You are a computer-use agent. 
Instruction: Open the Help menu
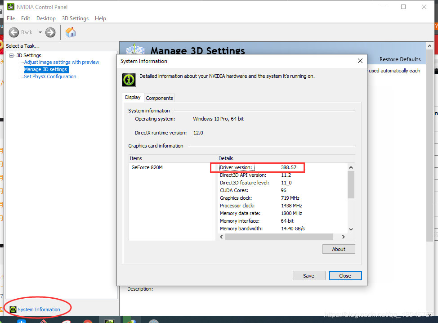(100, 18)
